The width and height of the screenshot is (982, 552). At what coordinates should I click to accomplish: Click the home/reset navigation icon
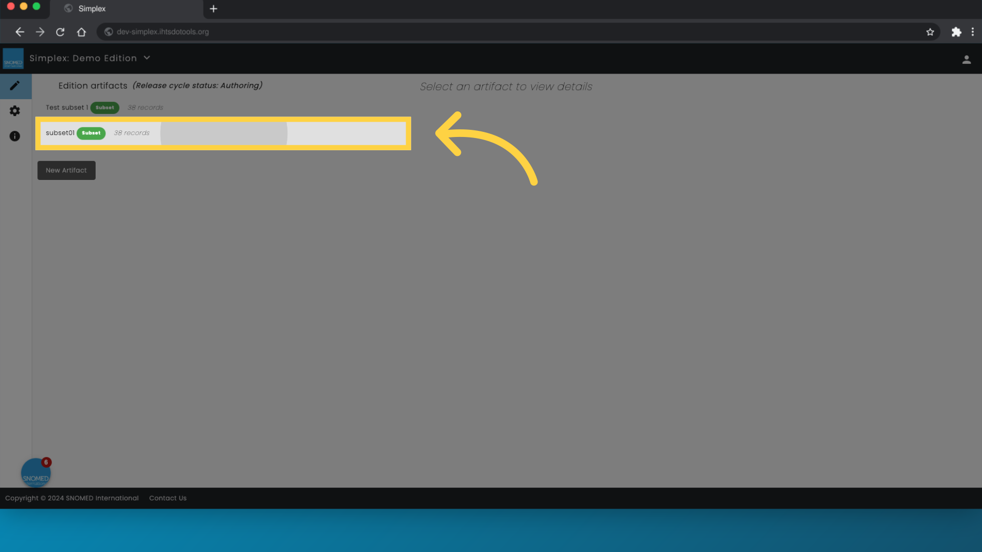coord(81,32)
